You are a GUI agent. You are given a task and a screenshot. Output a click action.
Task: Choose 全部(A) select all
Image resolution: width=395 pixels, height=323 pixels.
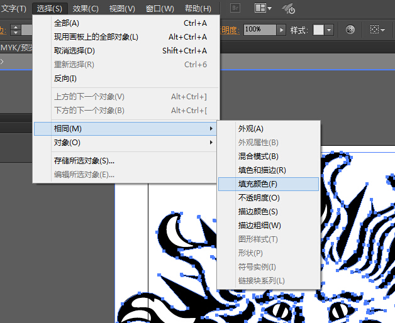click(126, 23)
